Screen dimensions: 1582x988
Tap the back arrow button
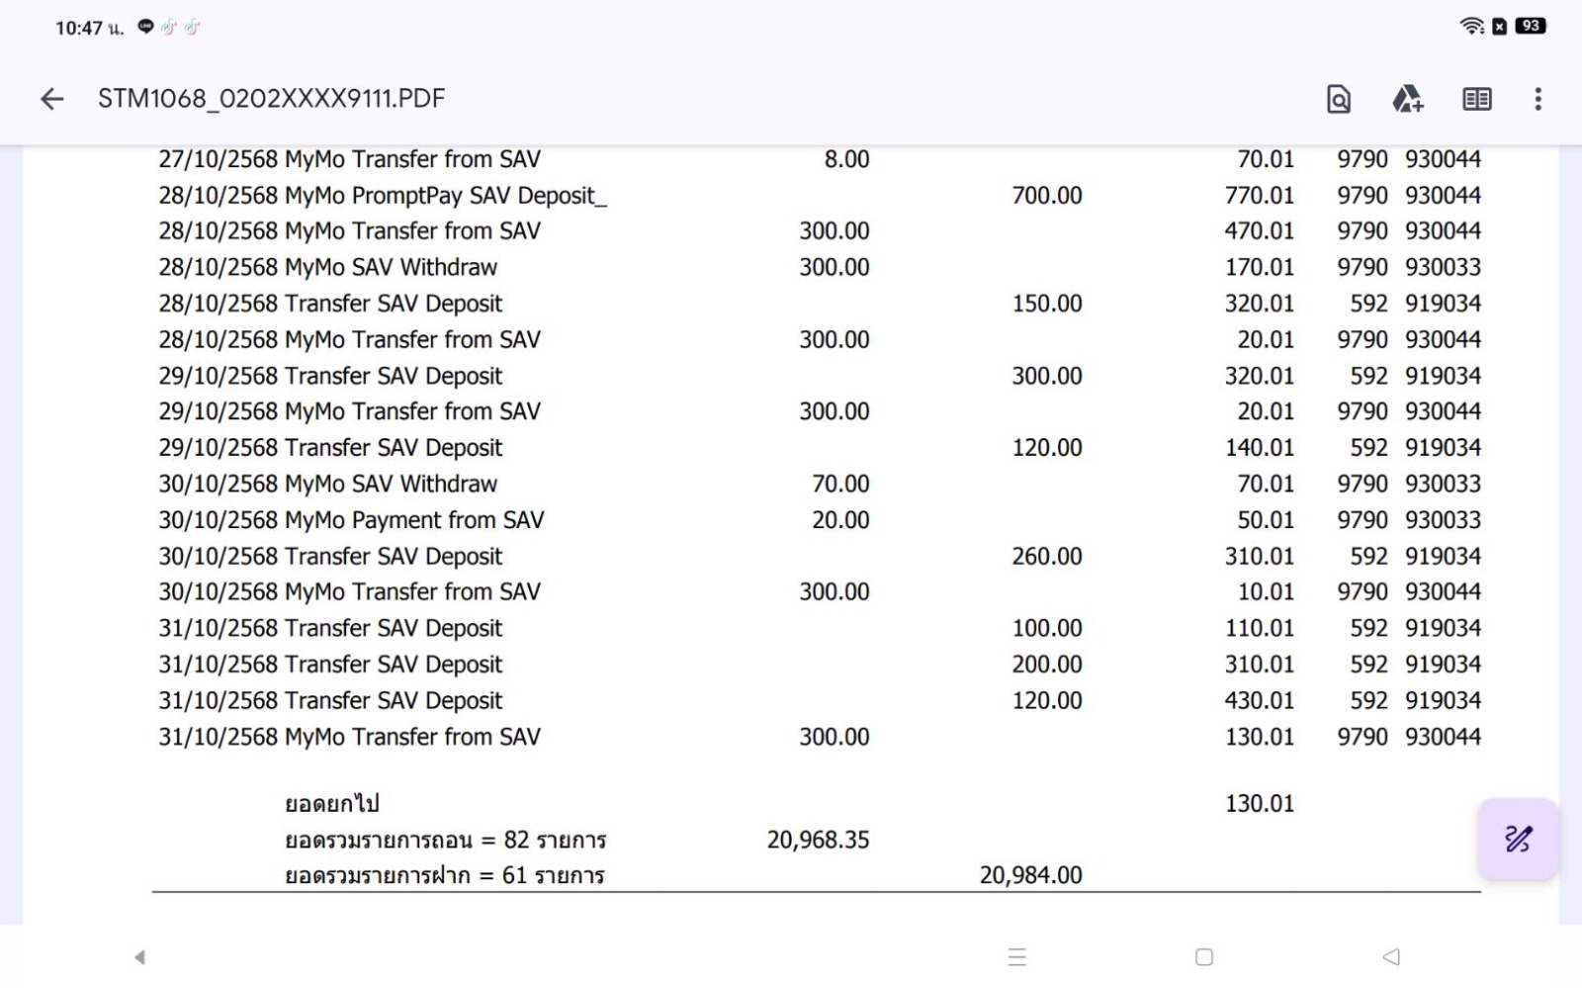point(51,99)
